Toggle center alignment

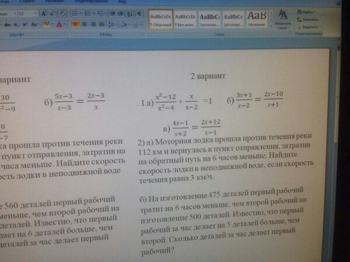tap(85, 24)
